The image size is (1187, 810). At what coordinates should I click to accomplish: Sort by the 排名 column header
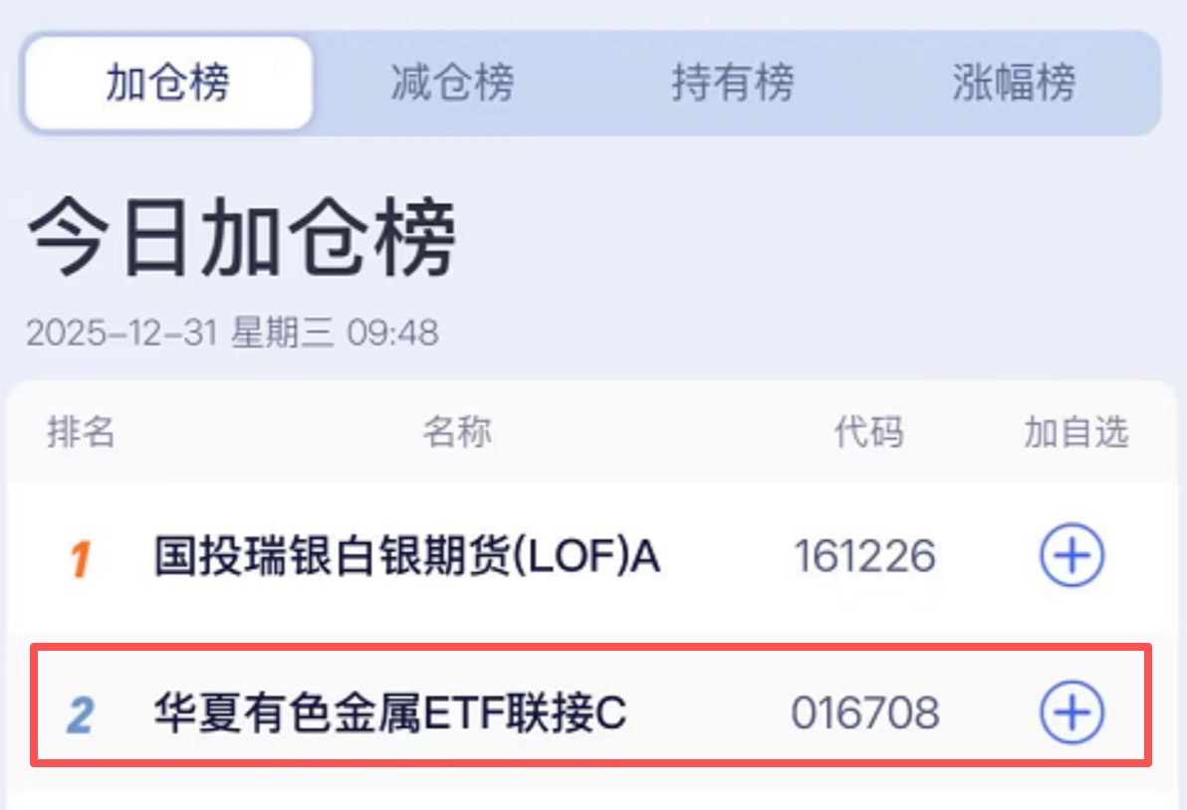click(81, 433)
